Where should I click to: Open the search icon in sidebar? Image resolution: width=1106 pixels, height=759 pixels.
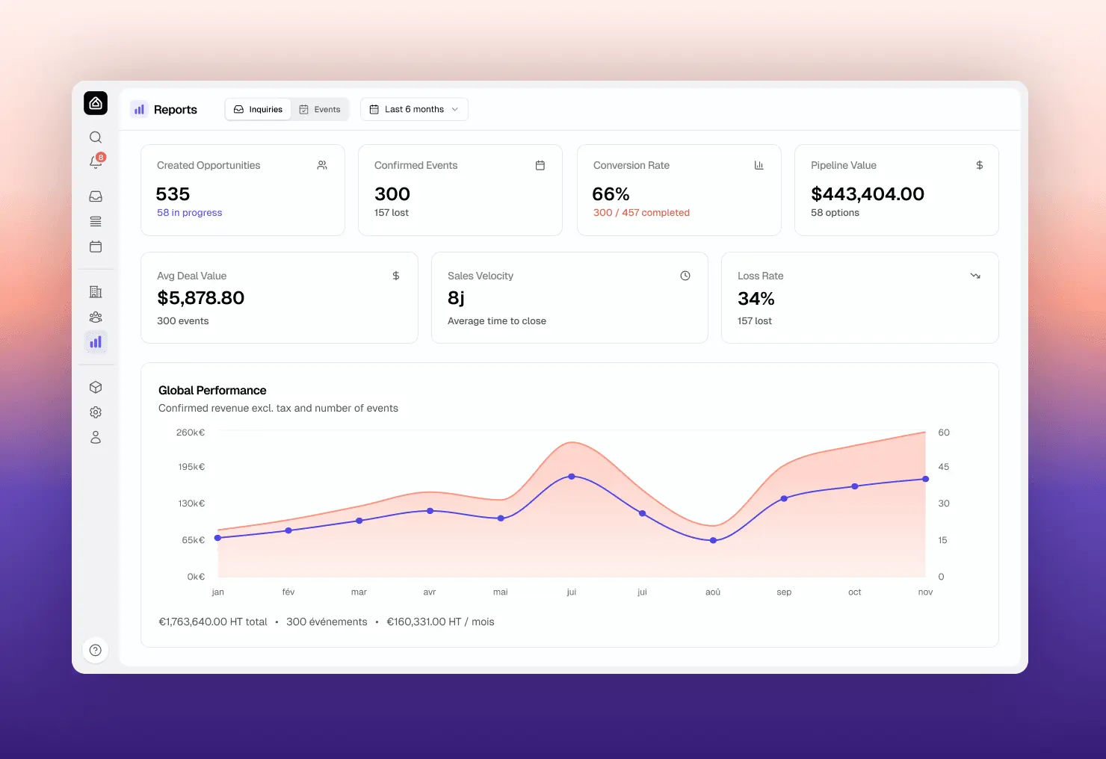(x=96, y=137)
